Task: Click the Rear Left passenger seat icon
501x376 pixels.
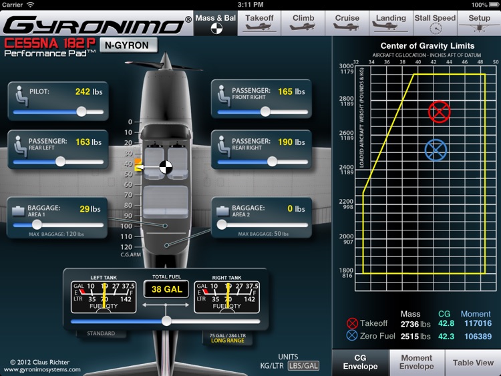Action: (x=20, y=146)
